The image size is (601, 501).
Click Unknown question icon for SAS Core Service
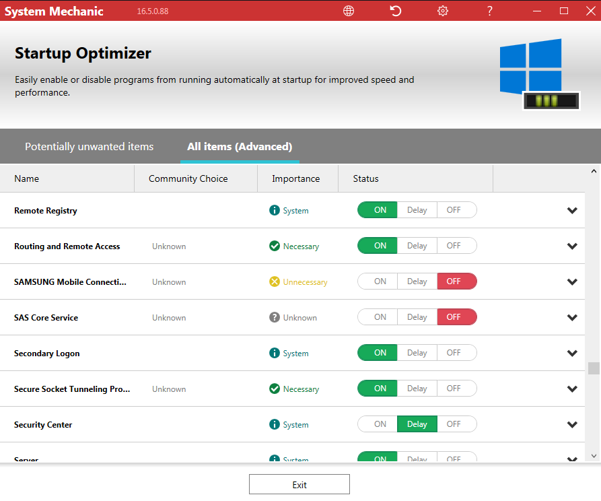click(x=275, y=317)
